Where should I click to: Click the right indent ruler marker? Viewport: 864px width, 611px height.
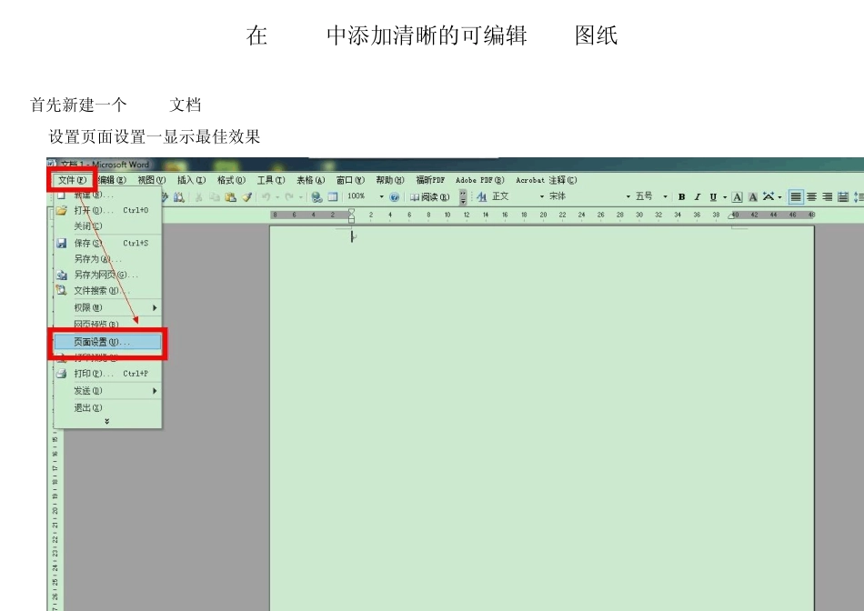(733, 215)
